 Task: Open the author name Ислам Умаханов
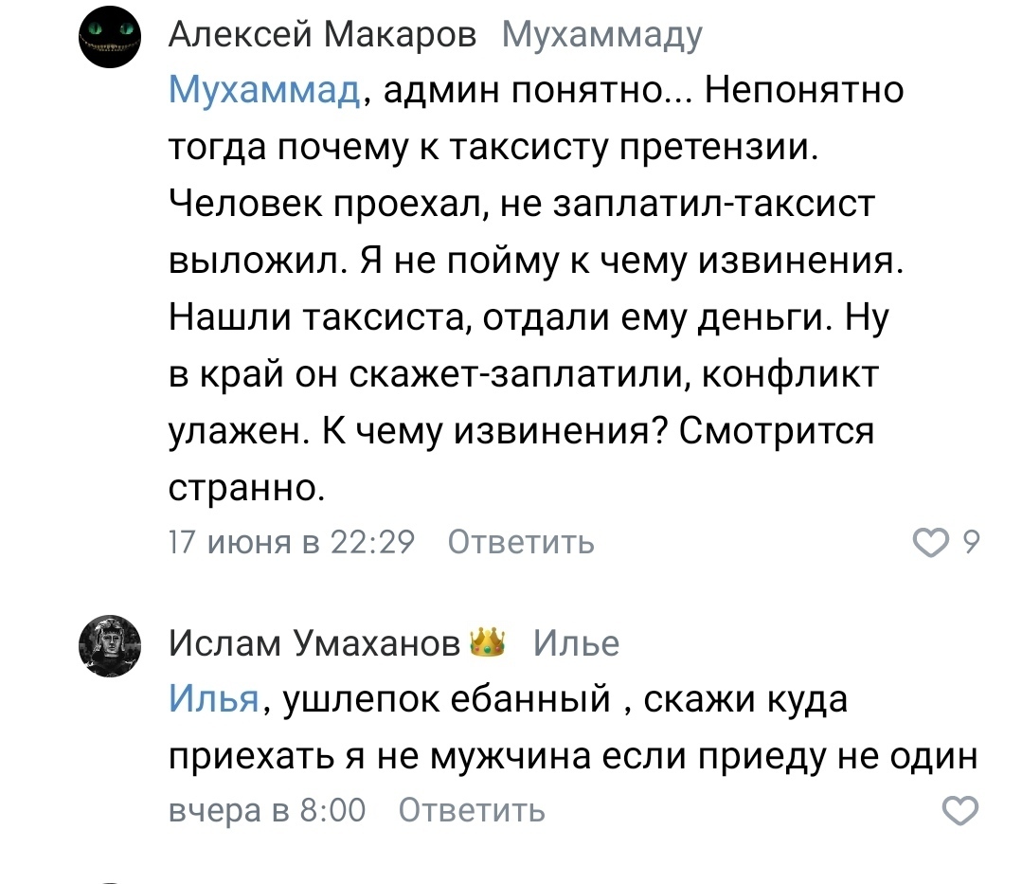320,643
